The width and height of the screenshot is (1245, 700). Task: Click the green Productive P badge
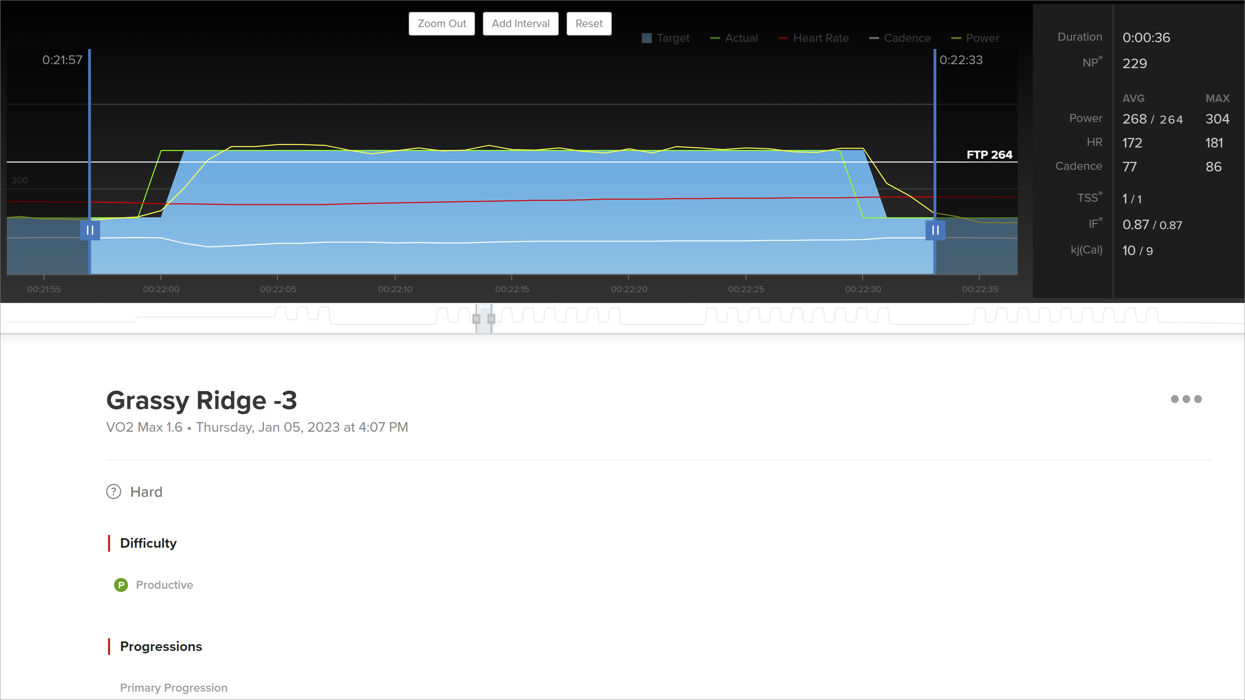point(121,585)
